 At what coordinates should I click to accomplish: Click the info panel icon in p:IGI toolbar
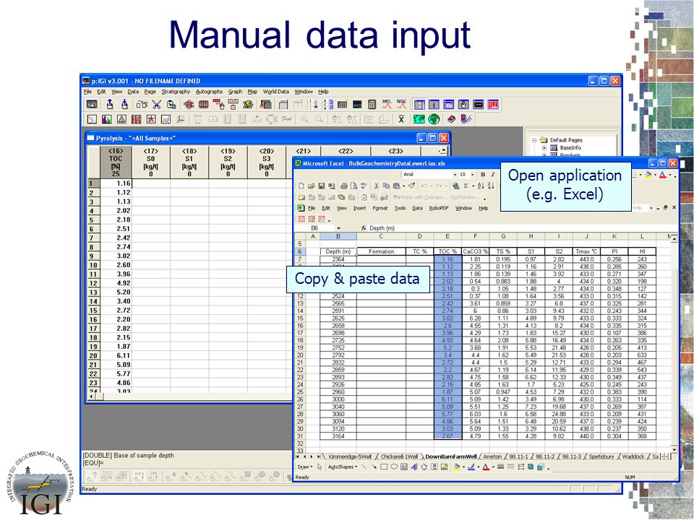pyautogui.click(x=434, y=104)
